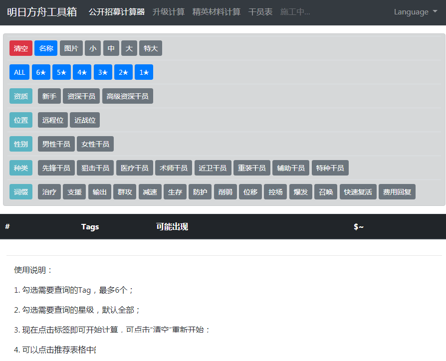
Task: Select the 位移 tag
Action: coord(250,192)
